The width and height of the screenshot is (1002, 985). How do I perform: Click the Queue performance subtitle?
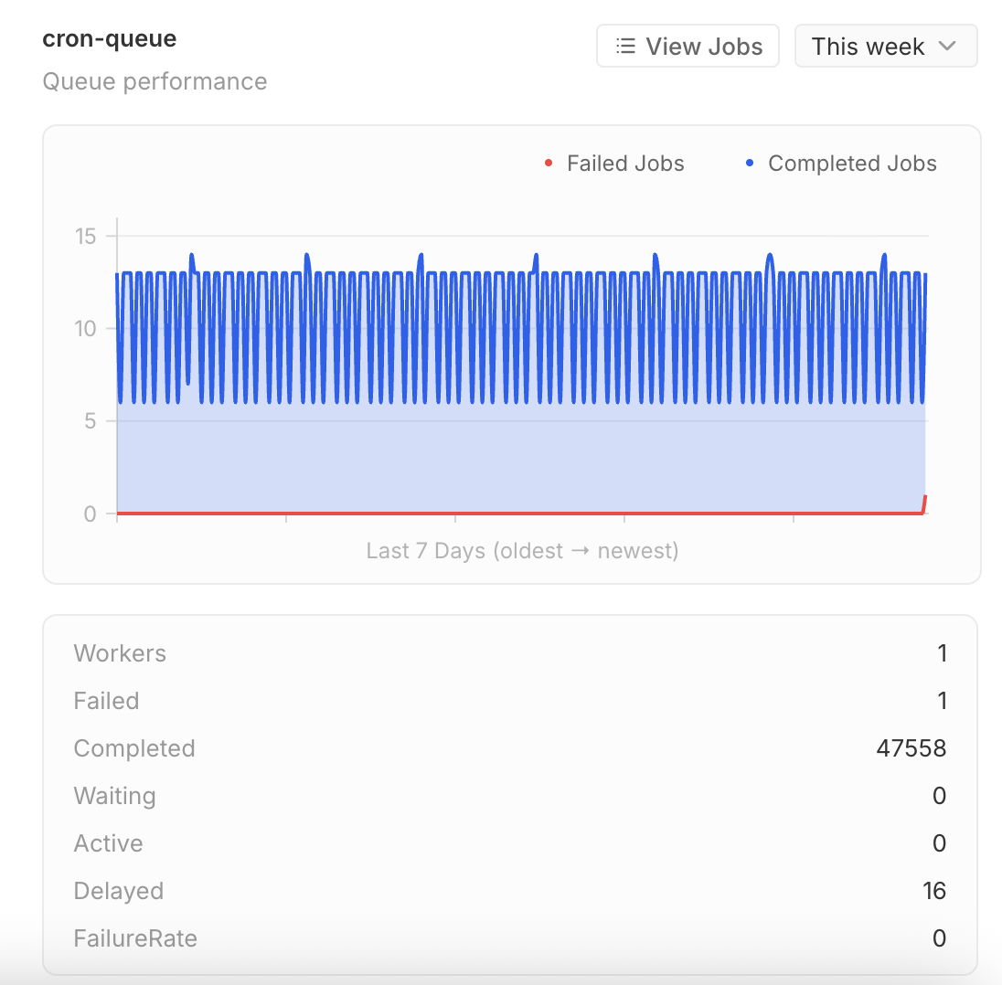coord(155,81)
